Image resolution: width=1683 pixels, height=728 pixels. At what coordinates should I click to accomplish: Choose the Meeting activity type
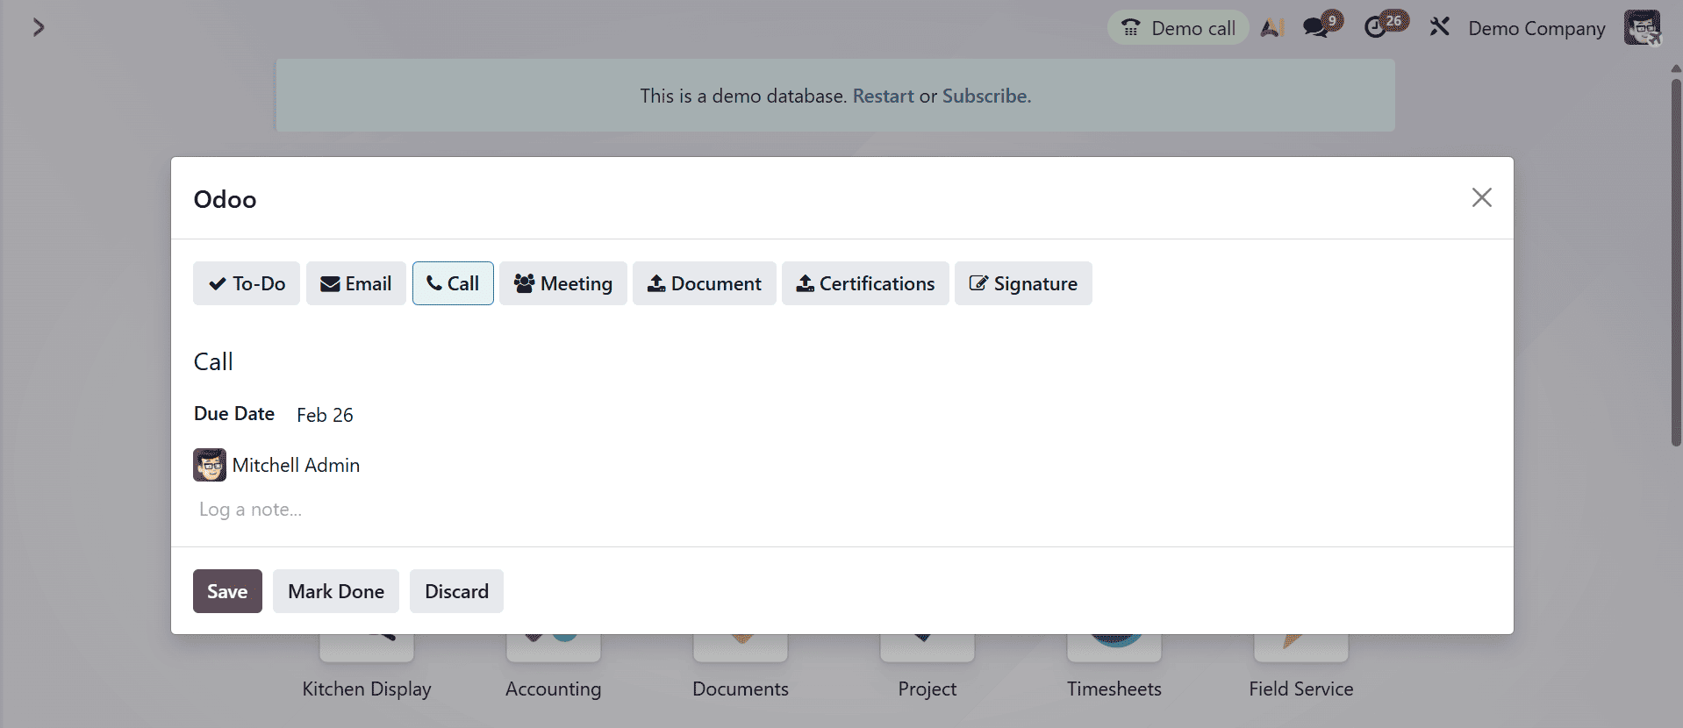pyautogui.click(x=562, y=283)
